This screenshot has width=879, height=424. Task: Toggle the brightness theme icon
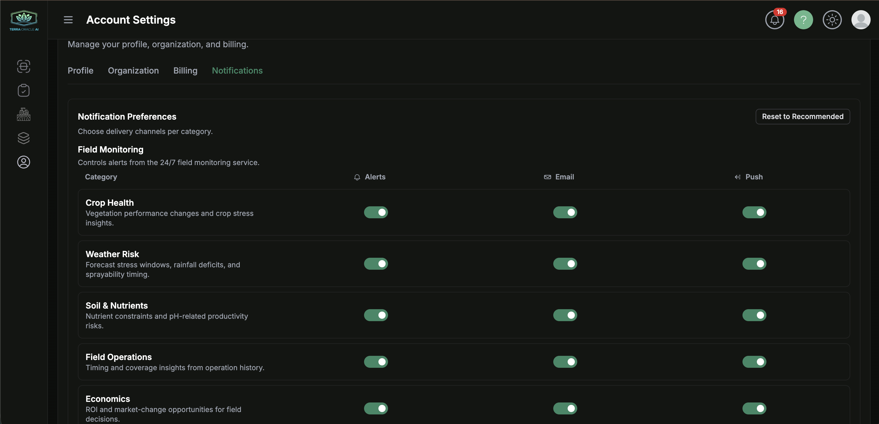[832, 20]
